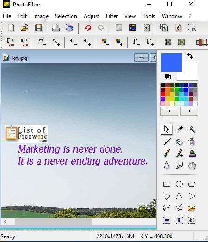Viewport: 208px width, 242px height.
Task: Open the Image menu
Action: pyautogui.click(x=41, y=16)
